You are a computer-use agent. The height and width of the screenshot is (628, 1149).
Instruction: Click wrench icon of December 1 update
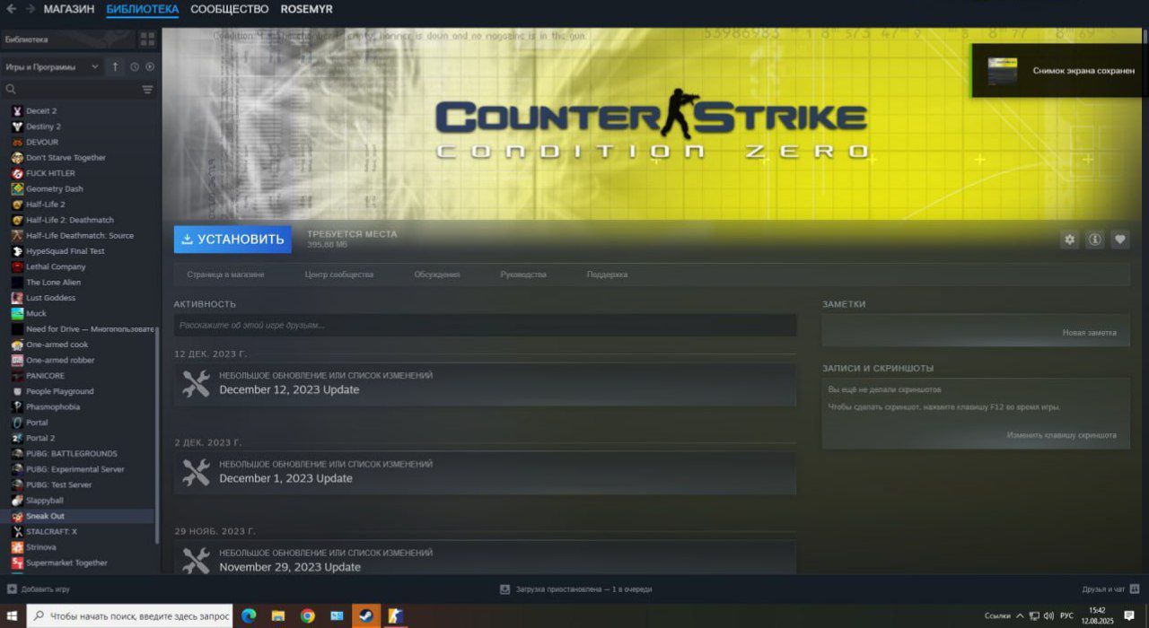(196, 473)
